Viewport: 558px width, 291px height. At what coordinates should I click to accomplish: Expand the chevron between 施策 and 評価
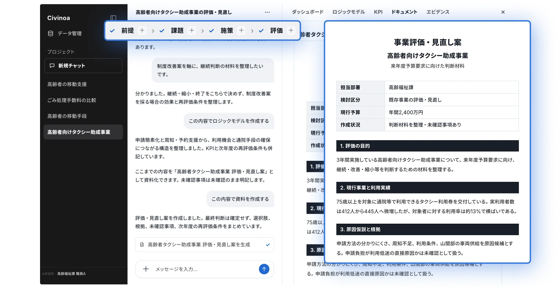click(252, 31)
